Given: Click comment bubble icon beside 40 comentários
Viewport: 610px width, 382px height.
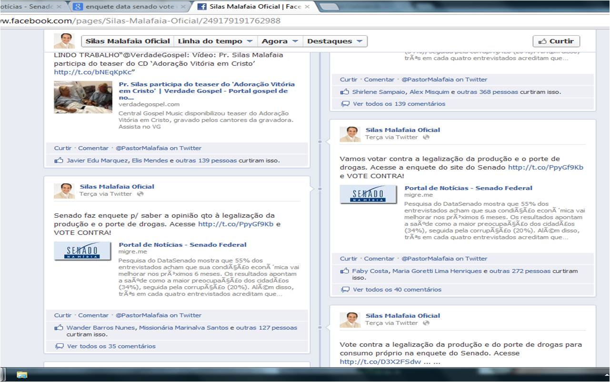Looking at the screenshot, I should (345, 290).
